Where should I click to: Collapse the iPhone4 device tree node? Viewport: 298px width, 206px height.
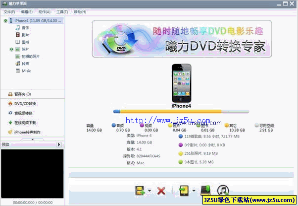5,20
